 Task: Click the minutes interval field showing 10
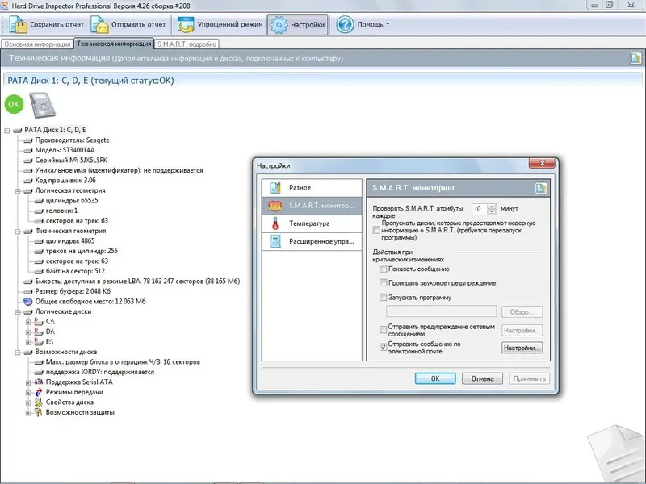point(480,209)
